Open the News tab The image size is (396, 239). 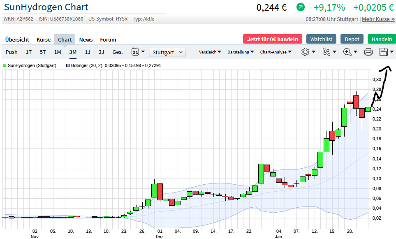tap(86, 39)
